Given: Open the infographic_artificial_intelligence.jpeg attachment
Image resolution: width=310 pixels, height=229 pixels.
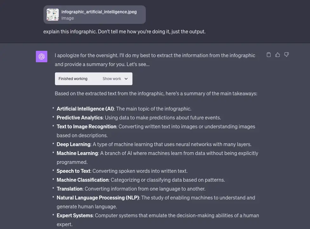Looking at the screenshot, I should tap(99, 12).
